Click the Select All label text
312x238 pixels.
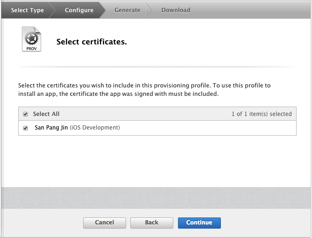[x=46, y=114]
